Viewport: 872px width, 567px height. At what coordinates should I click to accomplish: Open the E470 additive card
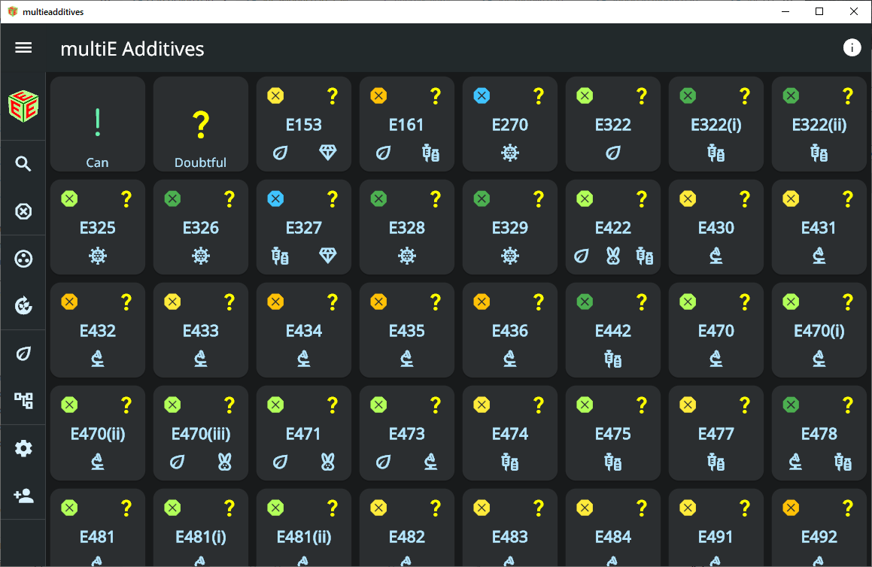716,330
